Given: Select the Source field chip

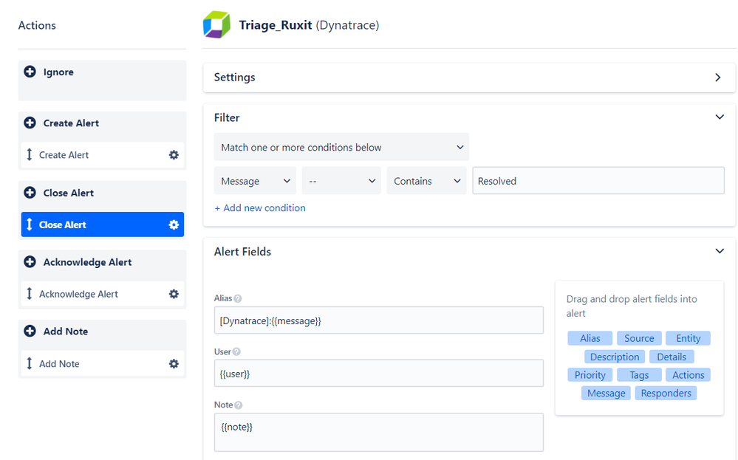Looking at the screenshot, I should (x=639, y=338).
